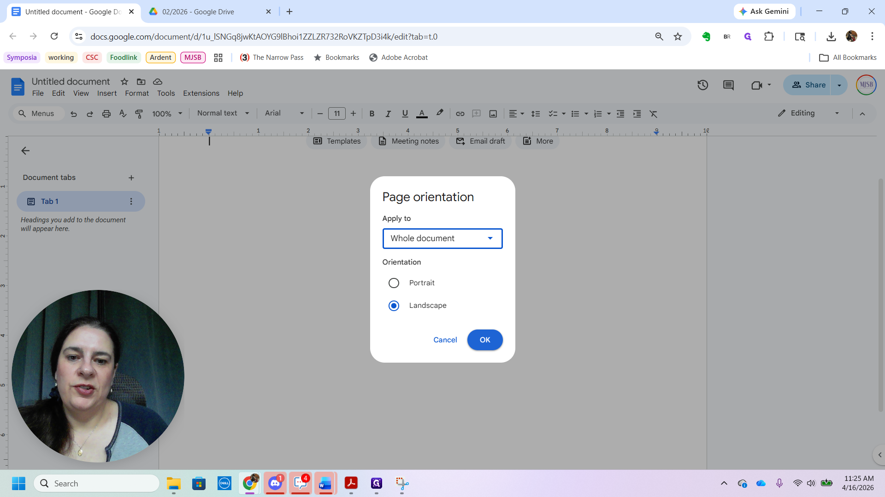Click the print icon in toolbar

click(106, 114)
